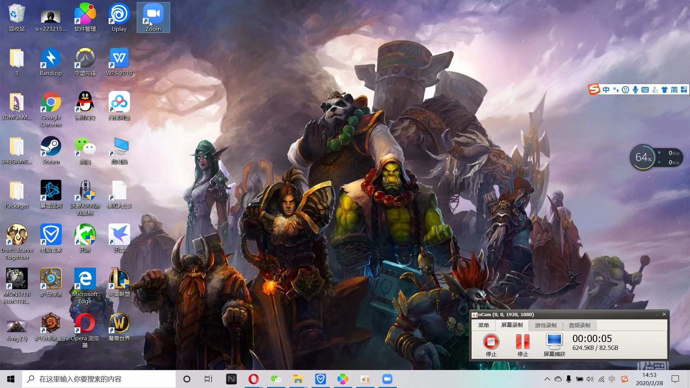This screenshot has height=388, width=690.
Task: Open the taskbar clock and date
Action: coord(649,379)
